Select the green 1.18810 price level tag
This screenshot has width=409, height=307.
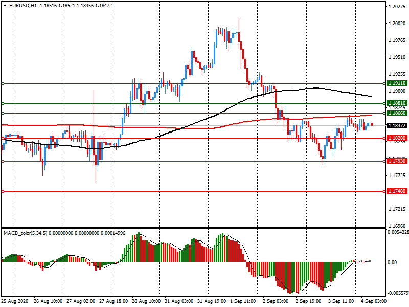397,103
